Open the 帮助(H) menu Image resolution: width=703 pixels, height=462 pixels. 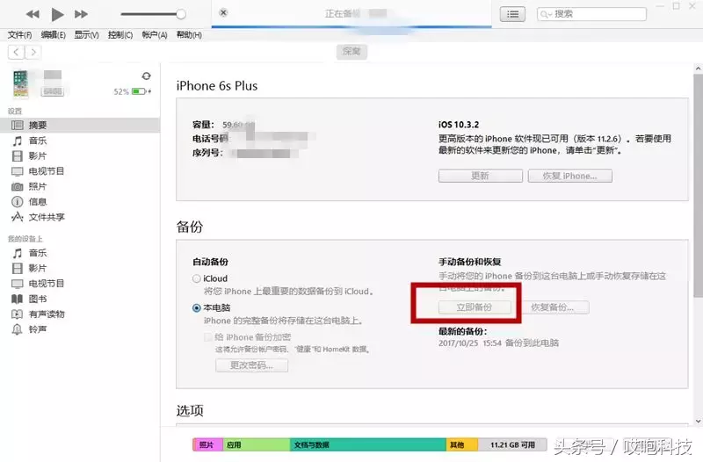(x=189, y=35)
